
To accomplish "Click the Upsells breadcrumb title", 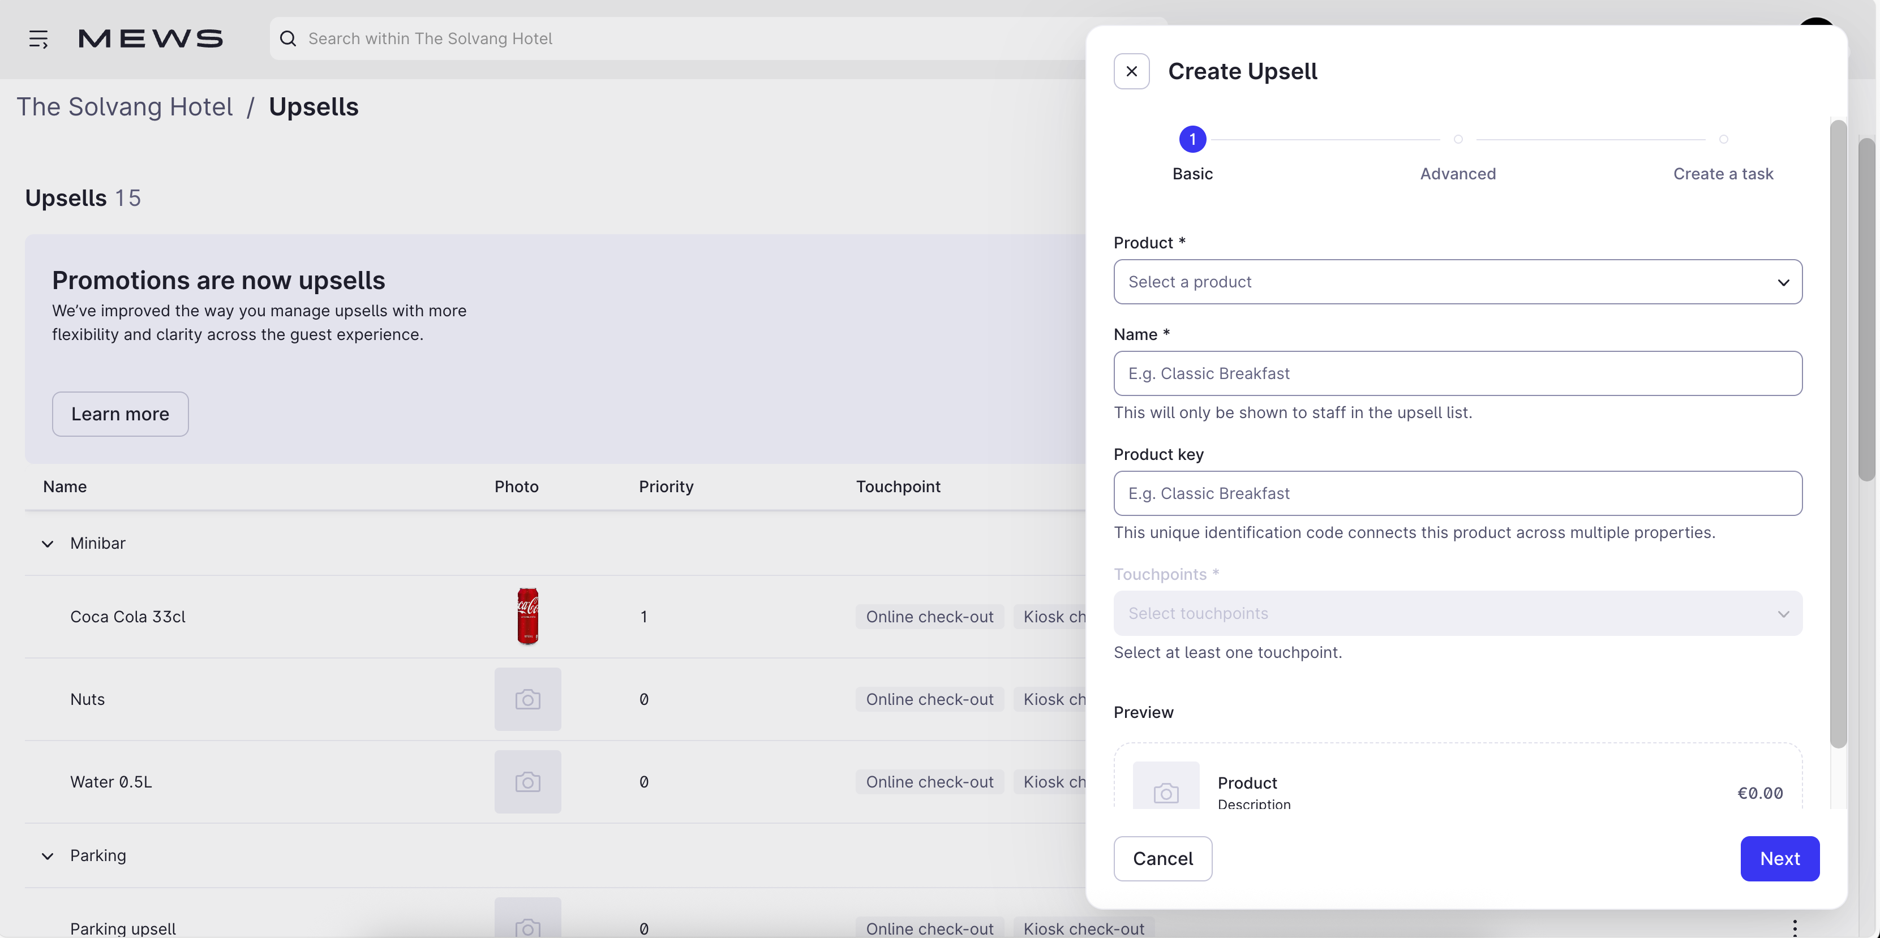I will coord(314,106).
